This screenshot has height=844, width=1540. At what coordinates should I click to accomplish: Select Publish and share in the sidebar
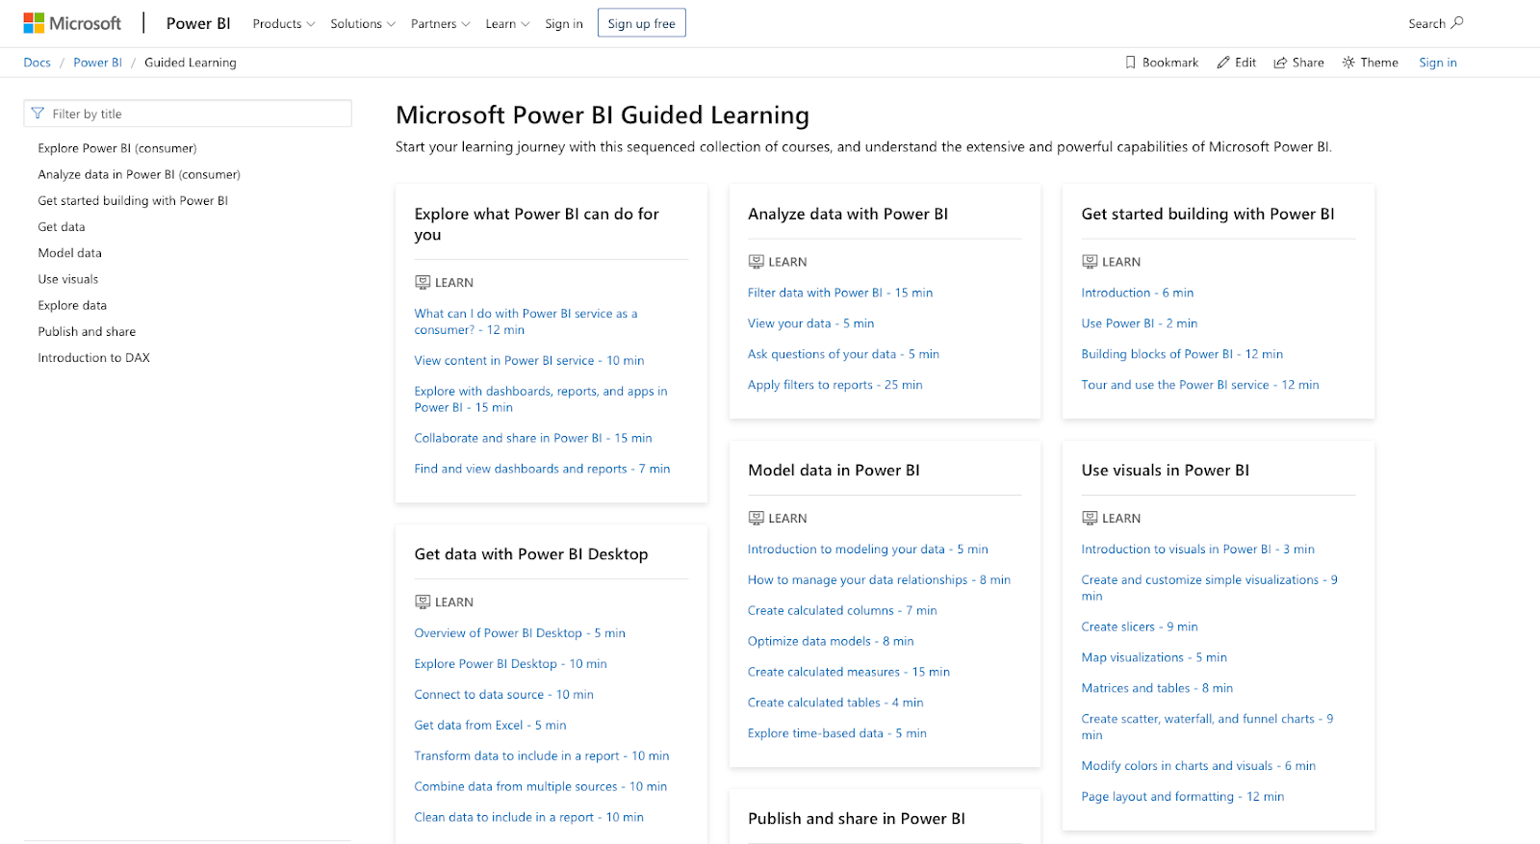point(87,331)
